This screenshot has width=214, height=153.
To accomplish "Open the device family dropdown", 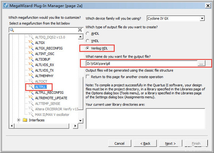I will pyautogui.click(x=202, y=18).
